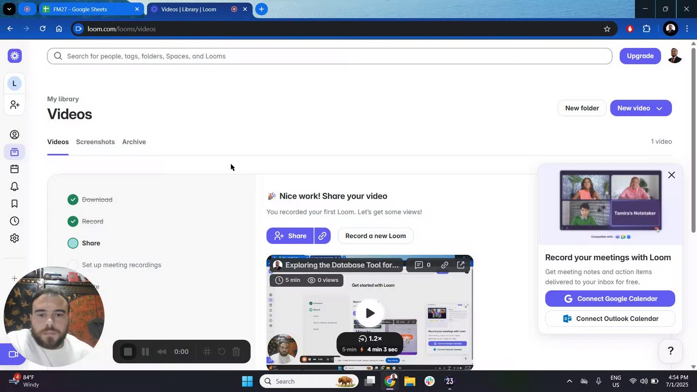Click the taskbar Search box
Image resolution: width=697 pixels, height=392 pixels.
(x=309, y=381)
